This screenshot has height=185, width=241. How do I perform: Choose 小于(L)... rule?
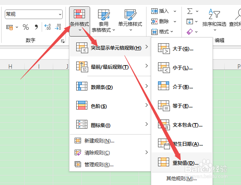click(x=182, y=67)
